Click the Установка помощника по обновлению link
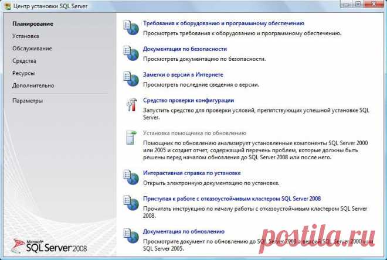 point(195,133)
